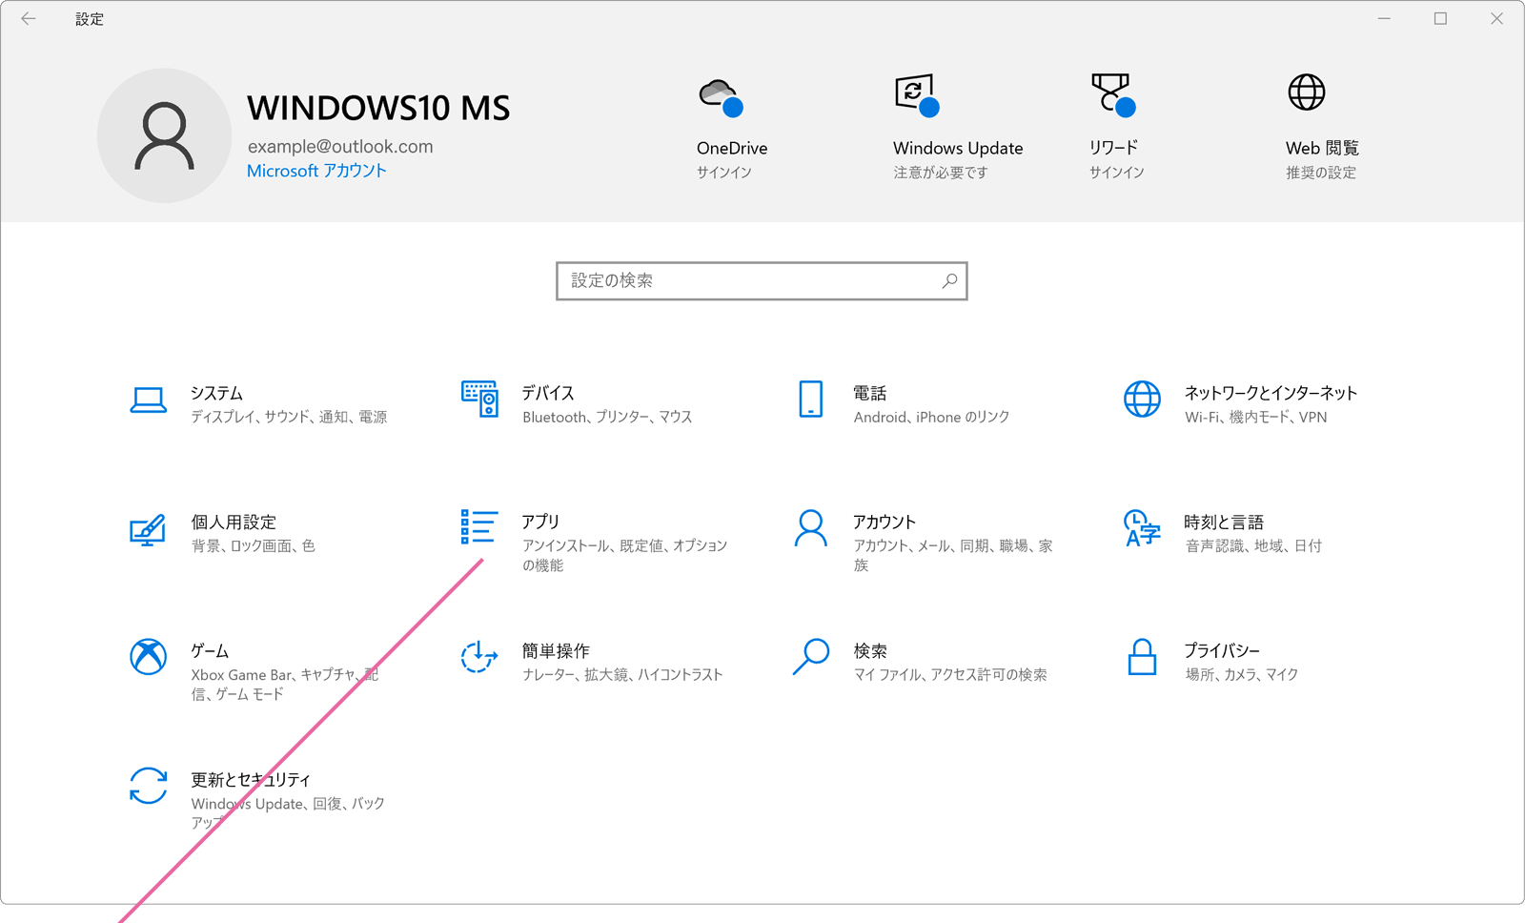
Task: Click the 検索 category title
Action: click(x=870, y=650)
